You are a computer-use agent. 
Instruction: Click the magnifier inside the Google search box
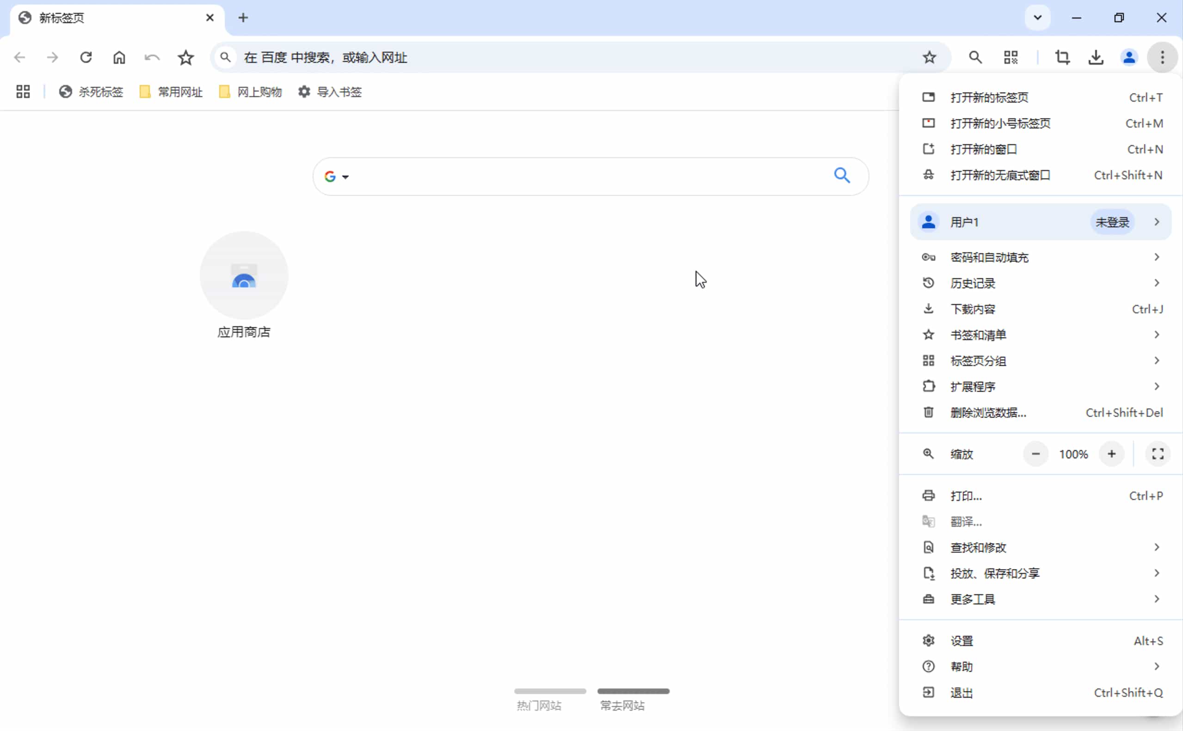pos(842,176)
